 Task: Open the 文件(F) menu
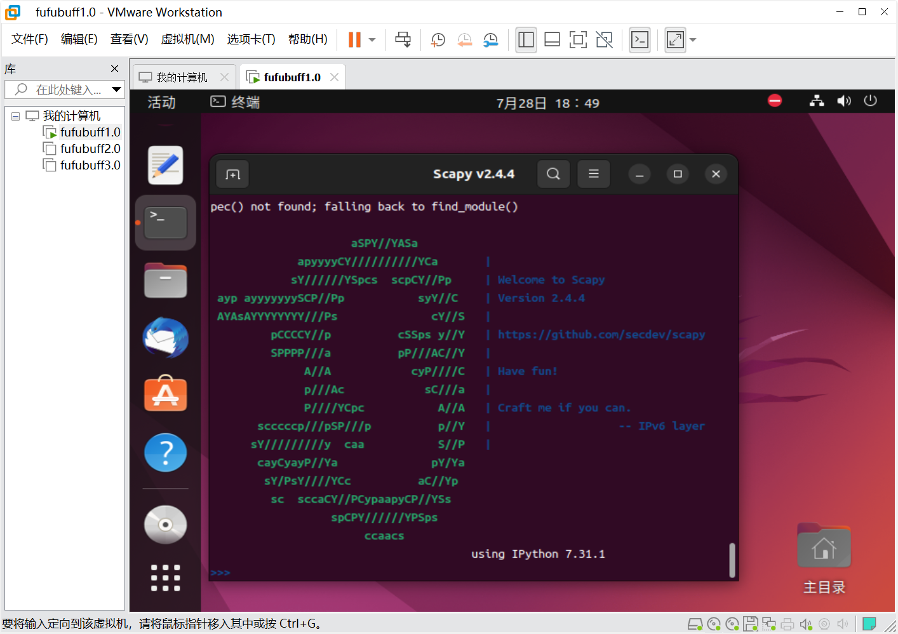click(30, 39)
